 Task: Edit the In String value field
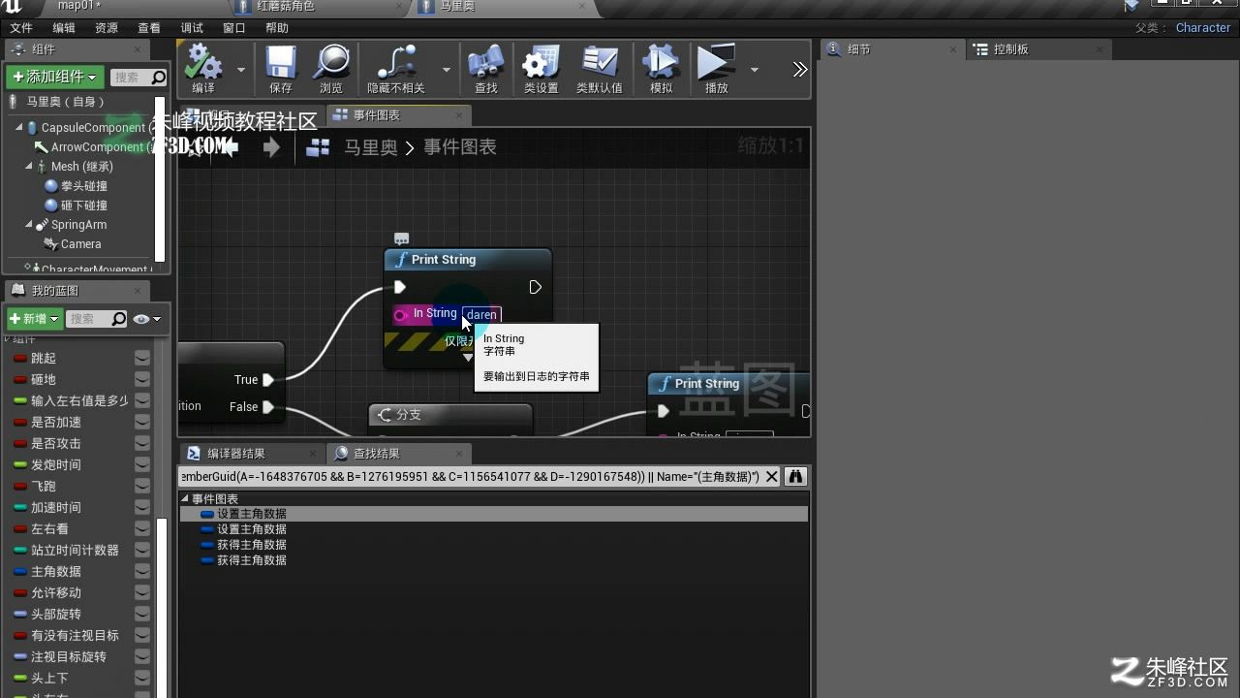pos(481,314)
